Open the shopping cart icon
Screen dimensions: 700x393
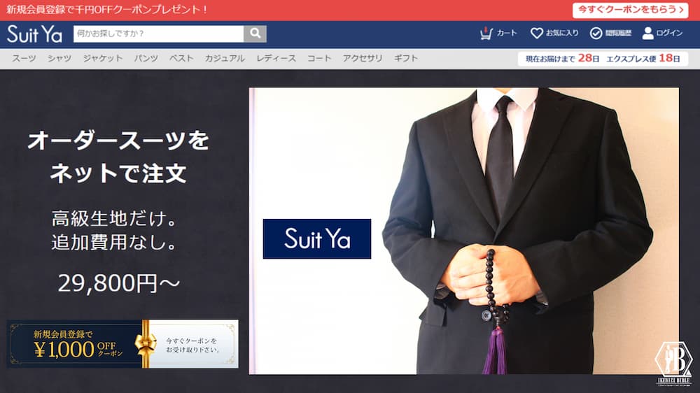click(486, 33)
